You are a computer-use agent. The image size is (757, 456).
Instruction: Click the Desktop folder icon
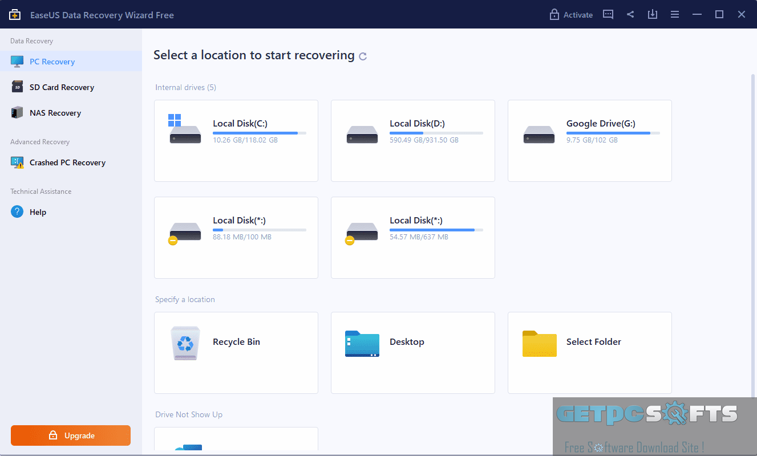click(362, 344)
